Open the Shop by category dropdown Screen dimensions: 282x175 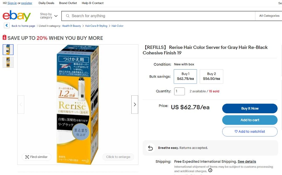tap(49, 16)
